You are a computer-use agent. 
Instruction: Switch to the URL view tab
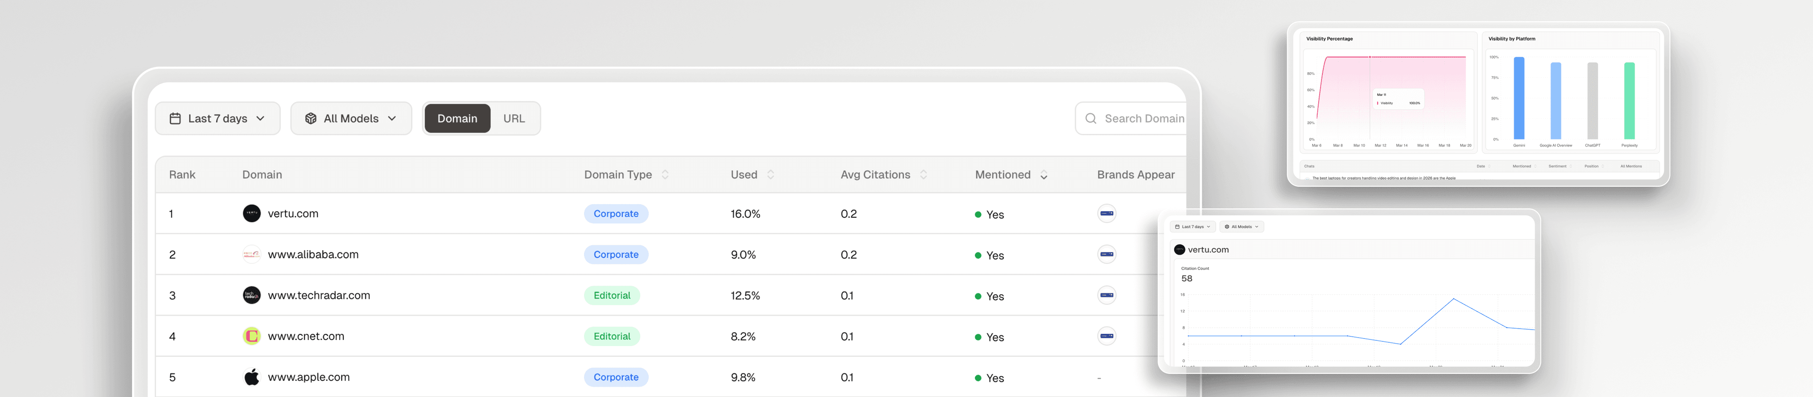[x=514, y=119]
